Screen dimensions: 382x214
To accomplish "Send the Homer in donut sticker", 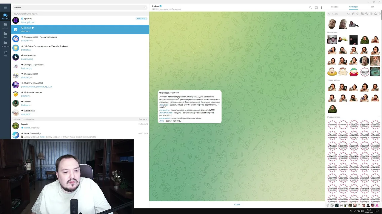I will click(332, 72).
